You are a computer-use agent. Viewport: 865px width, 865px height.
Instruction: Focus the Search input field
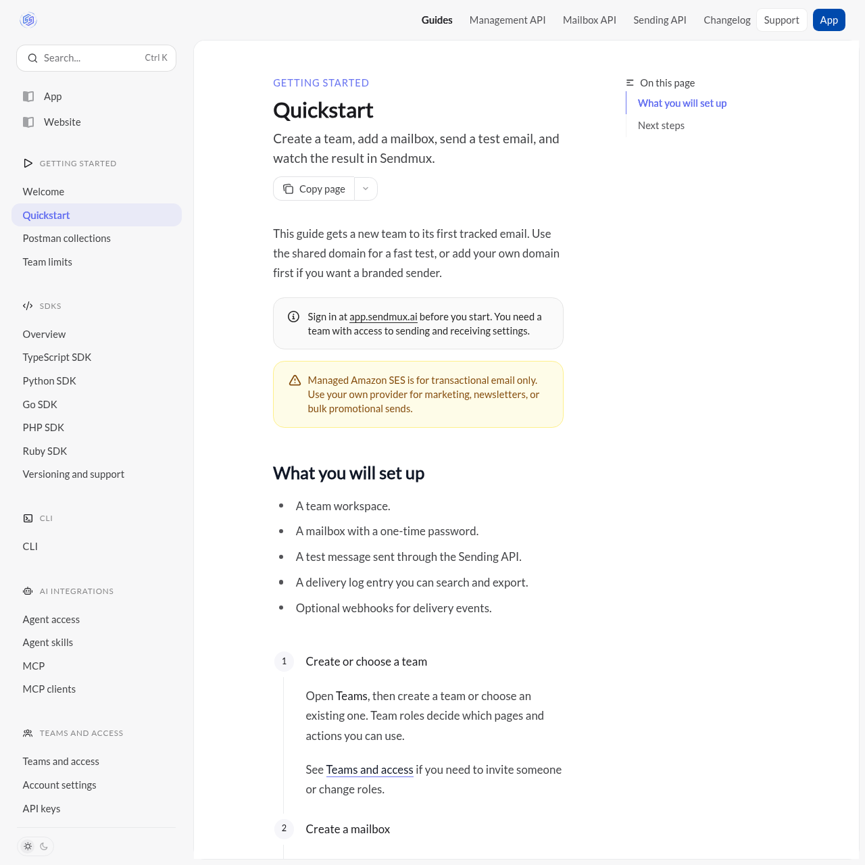[x=96, y=58]
